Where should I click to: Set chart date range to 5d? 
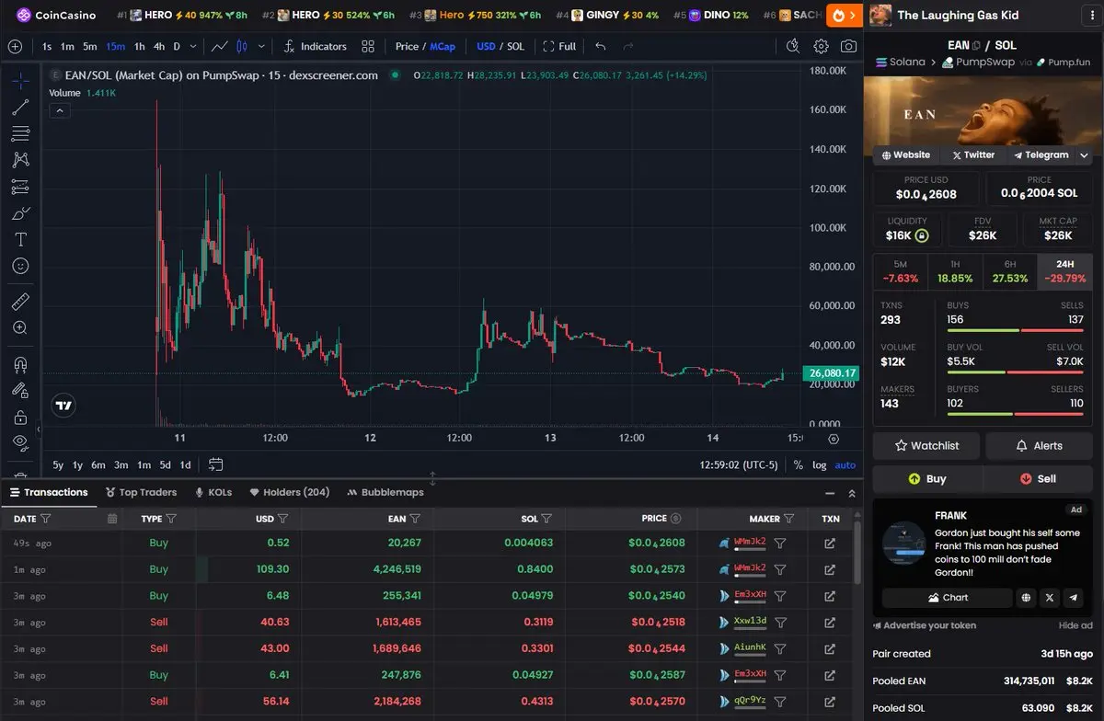pyautogui.click(x=166, y=464)
